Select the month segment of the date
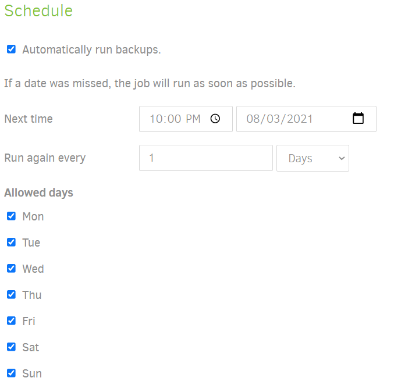 [x=253, y=119]
